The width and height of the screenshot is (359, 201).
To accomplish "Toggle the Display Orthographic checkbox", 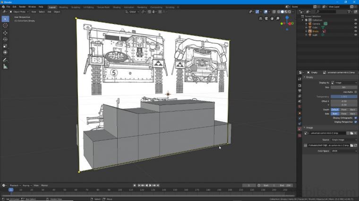I will click(x=356, y=118).
